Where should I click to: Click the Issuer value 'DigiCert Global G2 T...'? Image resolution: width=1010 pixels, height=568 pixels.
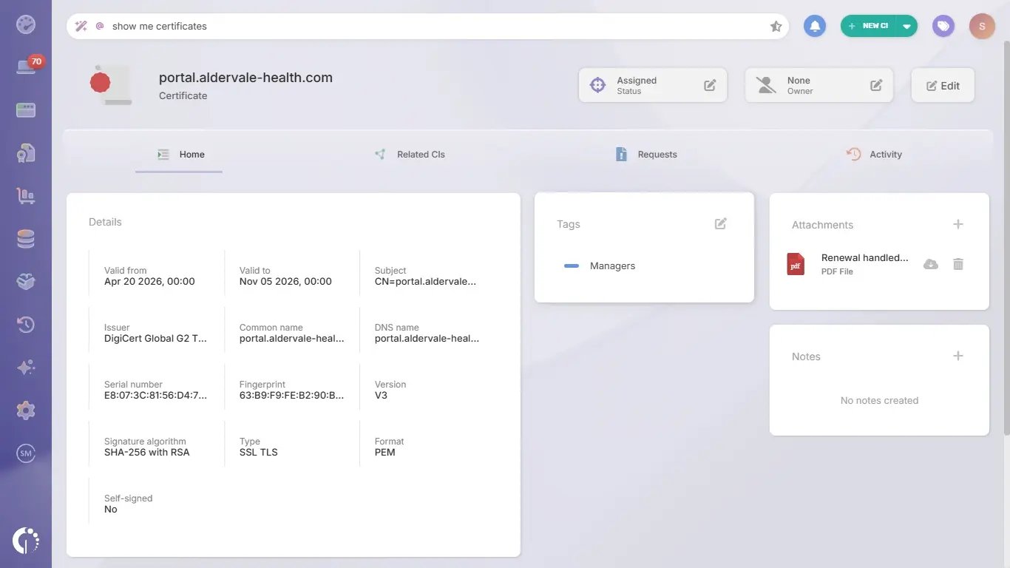[156, 339]
